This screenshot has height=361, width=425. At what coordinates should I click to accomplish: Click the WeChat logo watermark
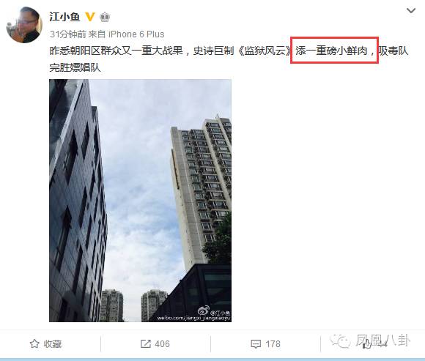tap(340, 341)
